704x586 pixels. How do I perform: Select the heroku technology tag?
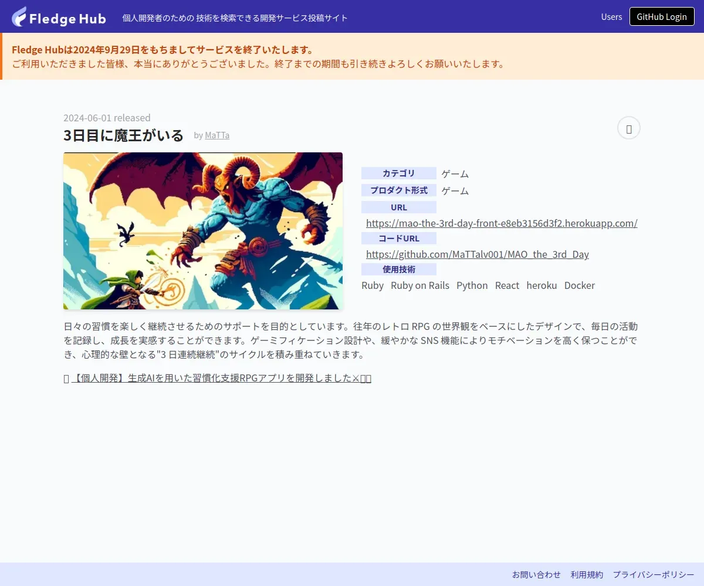click(541, 285)
